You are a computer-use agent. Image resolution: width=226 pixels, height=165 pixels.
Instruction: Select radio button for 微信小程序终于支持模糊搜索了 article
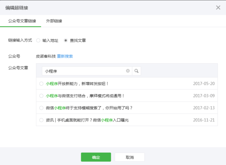41,108
